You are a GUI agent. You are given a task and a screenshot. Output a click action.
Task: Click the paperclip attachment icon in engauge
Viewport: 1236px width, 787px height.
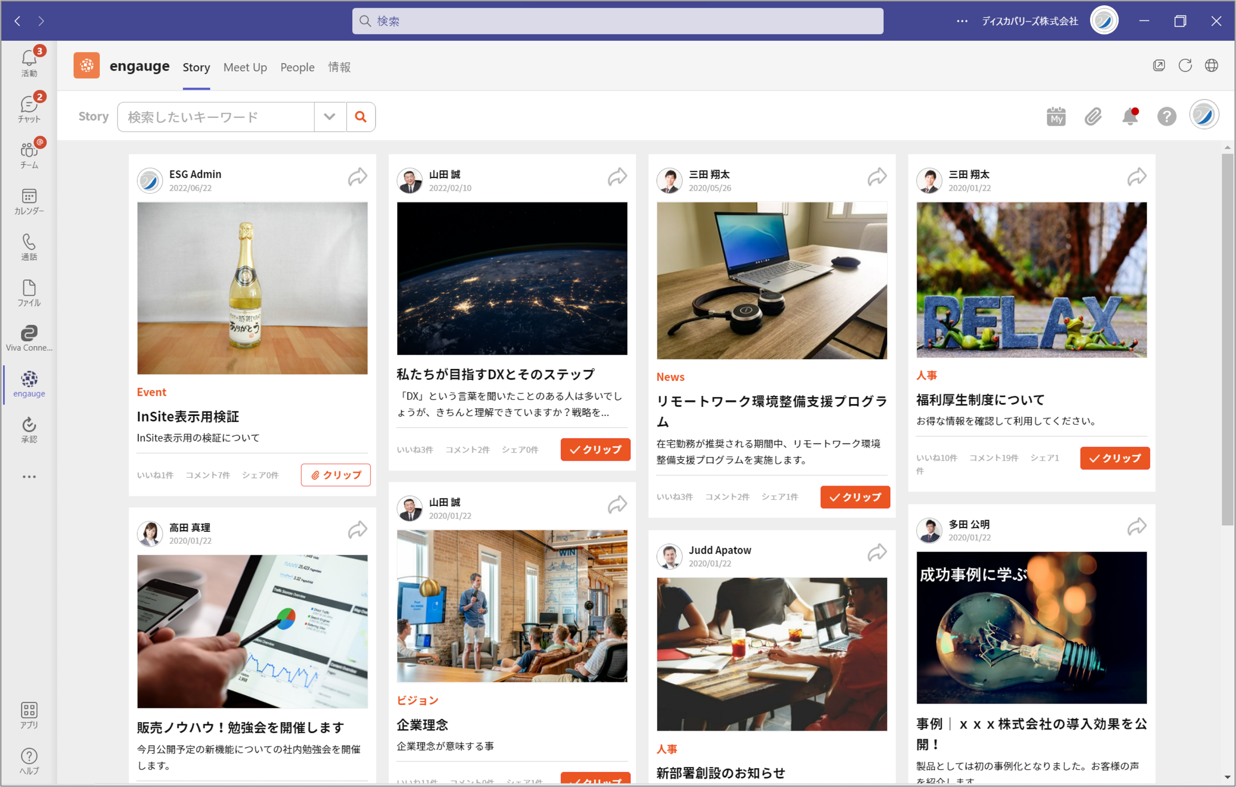[x=1093, y=117]
